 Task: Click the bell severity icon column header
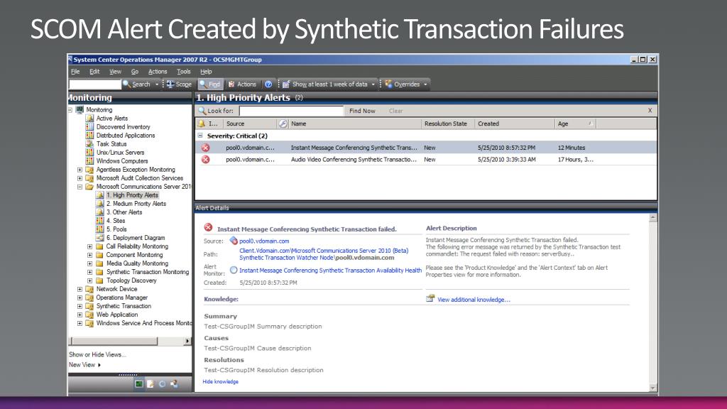tap(202, 124)
